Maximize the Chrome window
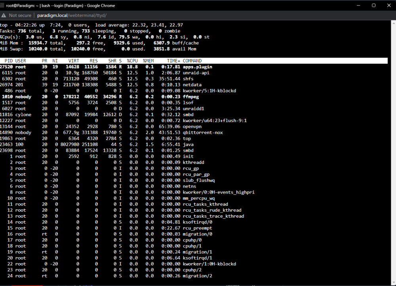The height and width of the screenshot is (286, 396). (x=374, y=5)
